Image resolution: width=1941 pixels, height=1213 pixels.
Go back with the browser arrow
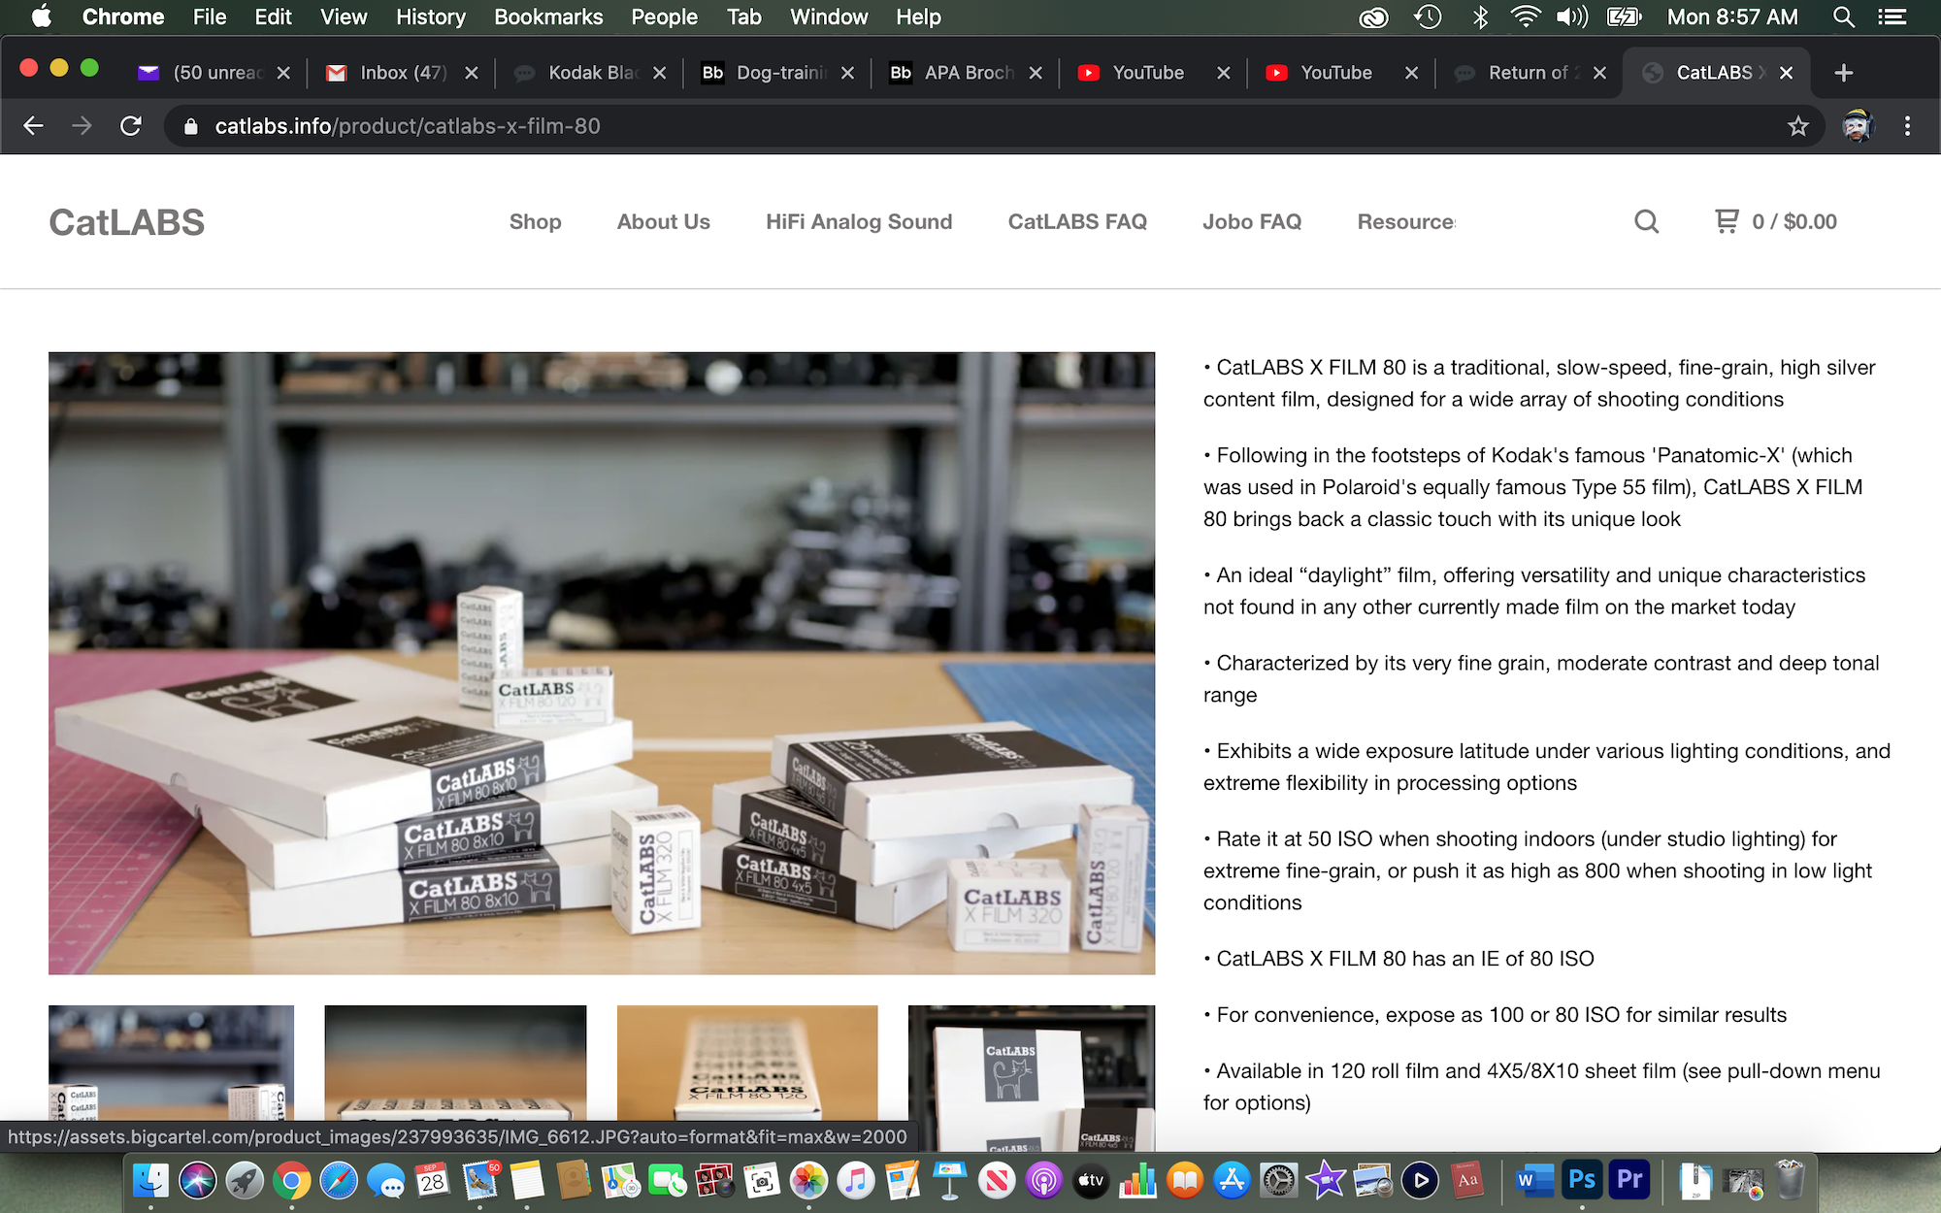[34, 126]
